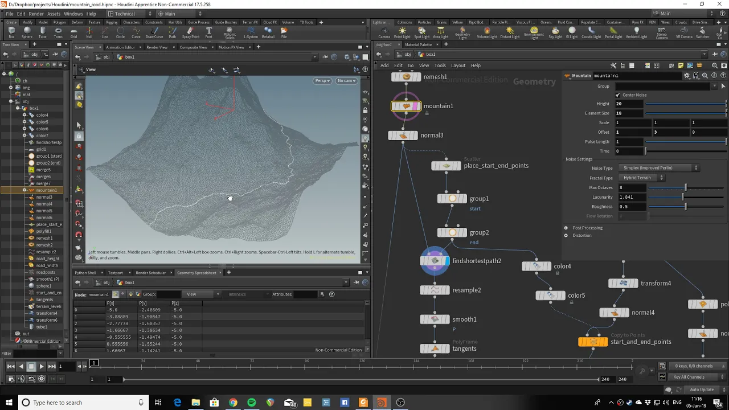Add a VR Camera from shelf

683,33
